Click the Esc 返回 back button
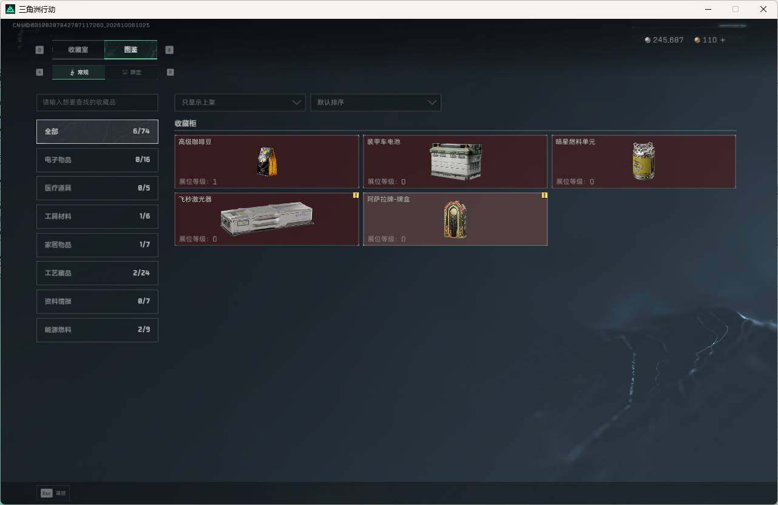Image resolution: width=778 pixels, height=505 pixels. [x=53, y=493]
